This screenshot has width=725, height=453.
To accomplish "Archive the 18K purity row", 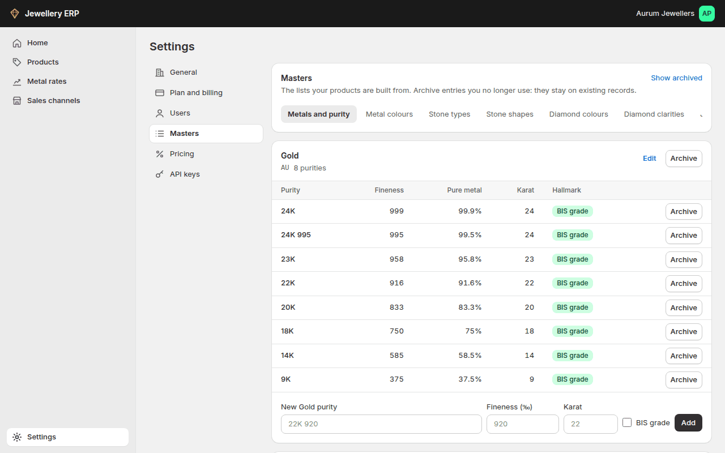I will [x=684, y=332].
